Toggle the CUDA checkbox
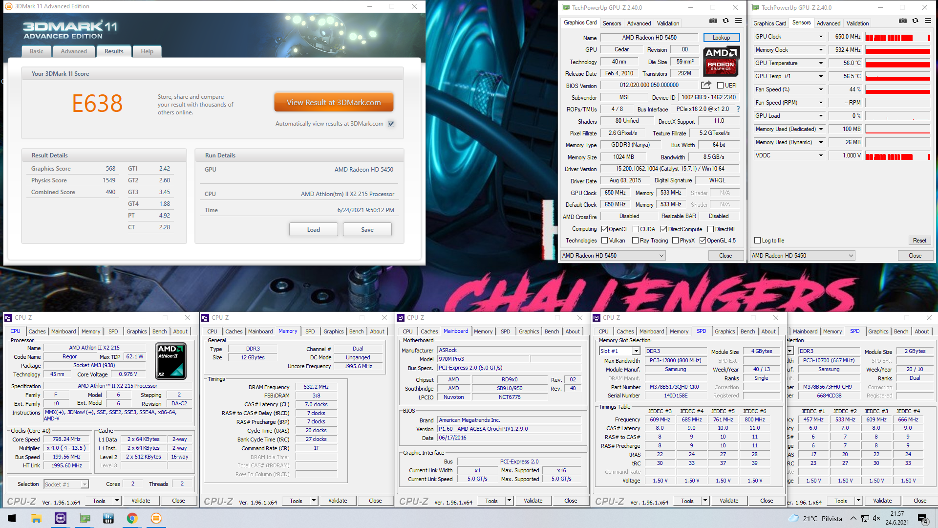 [x=636, y=229]
